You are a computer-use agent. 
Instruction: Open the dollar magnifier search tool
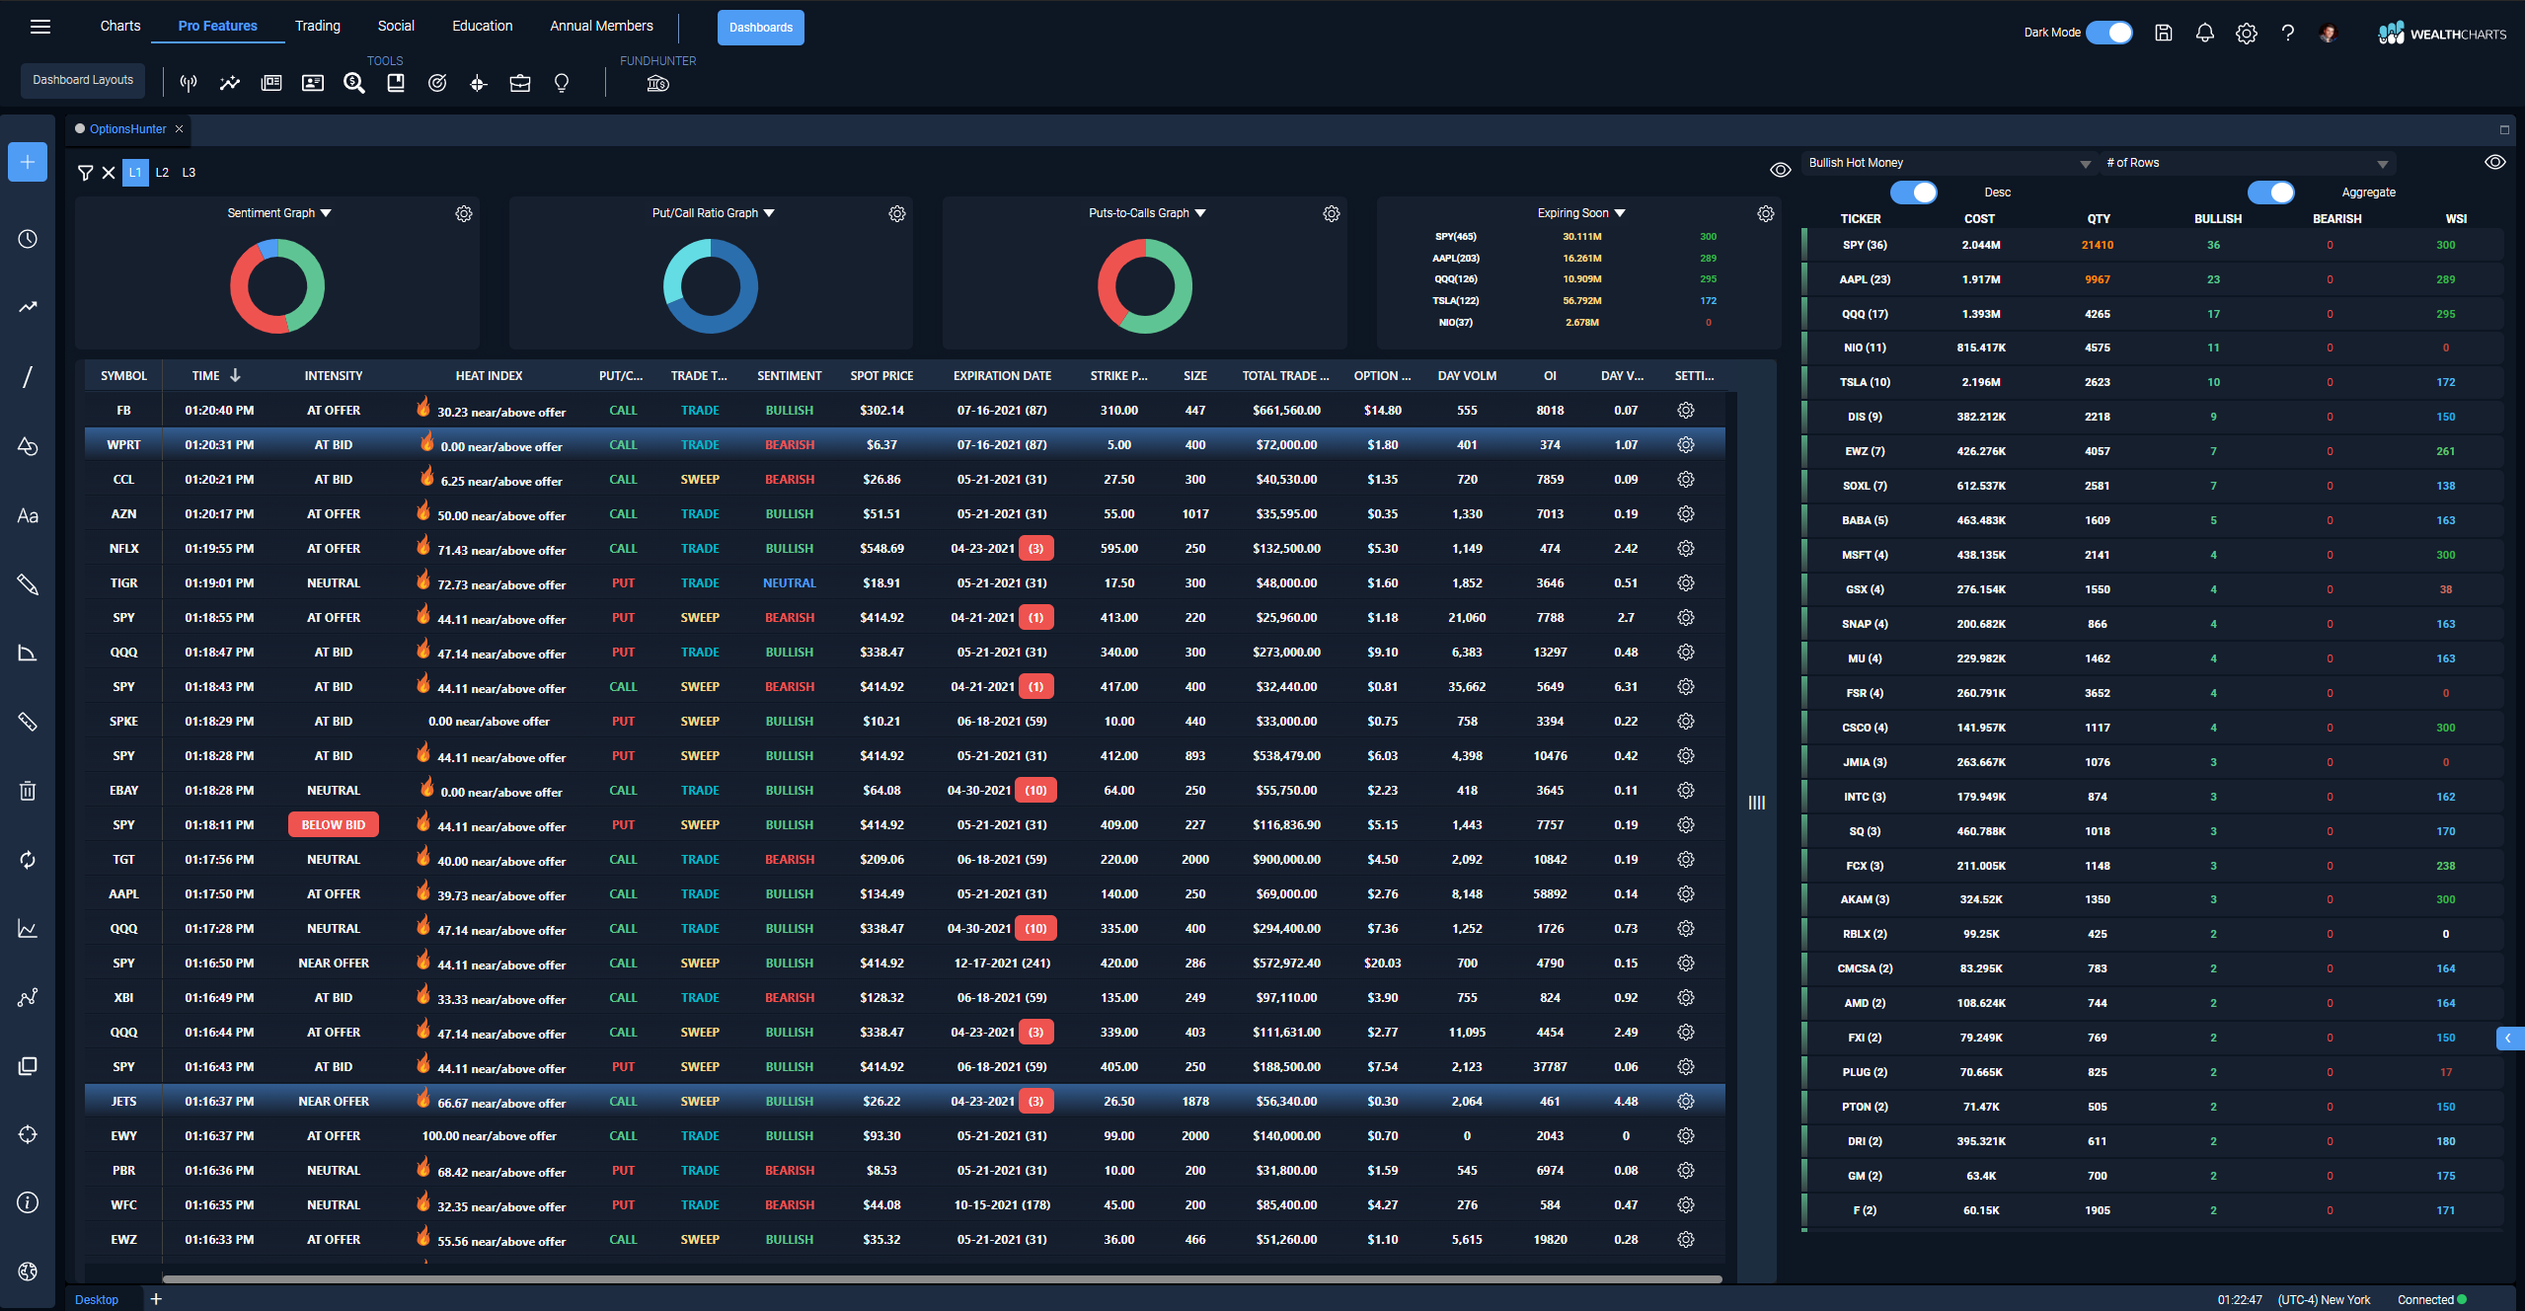coord(354,84)
